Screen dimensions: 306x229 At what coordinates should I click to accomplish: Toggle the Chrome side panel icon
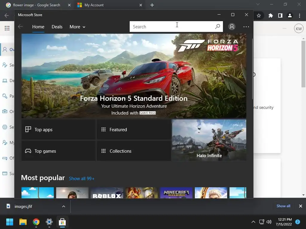click(280, 16)
